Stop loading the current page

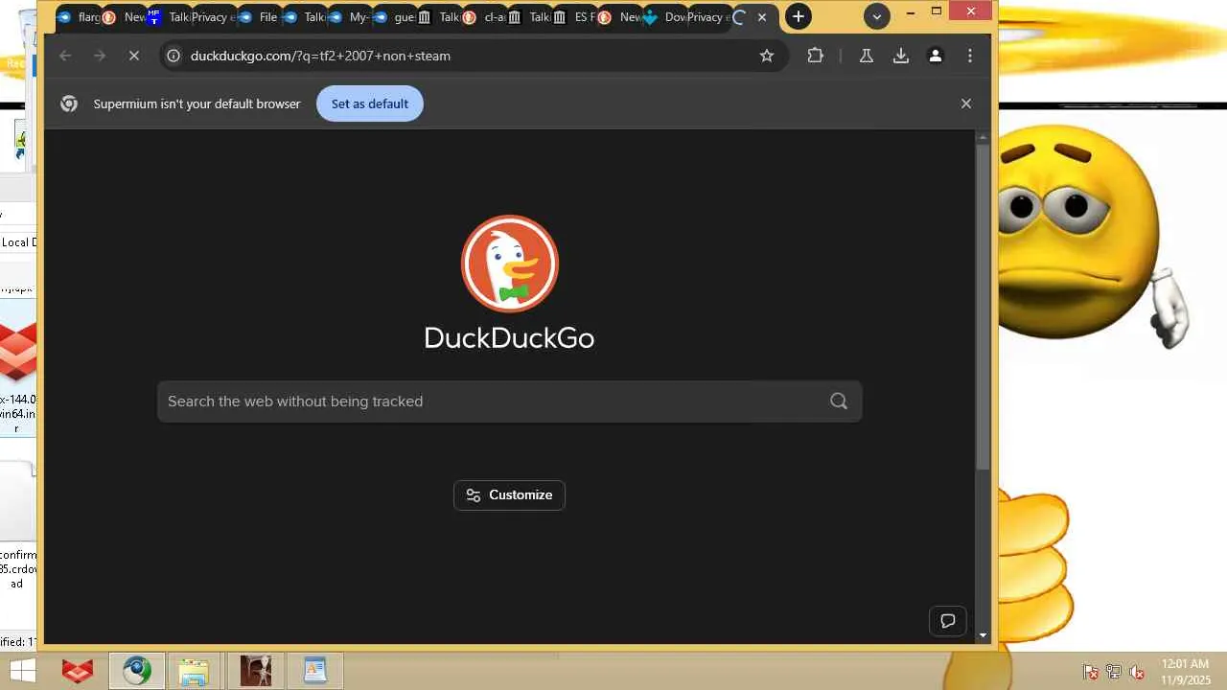coord(134,56)
